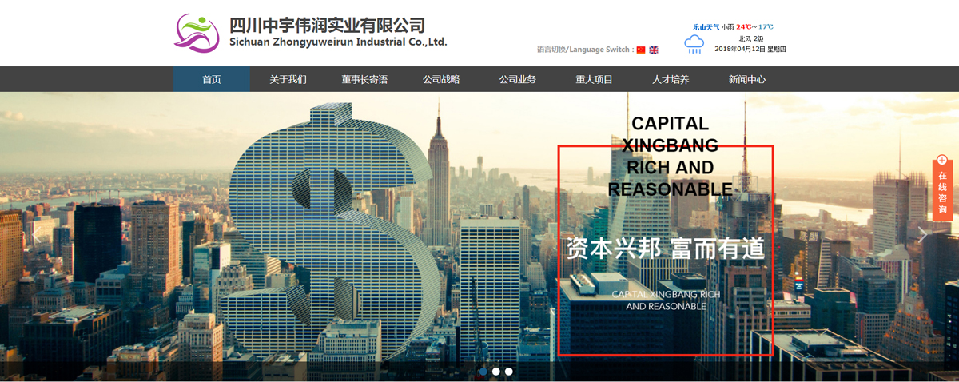Click the plus icon on online consultation tab
The image size is (959, 382).
click(942, 160)
